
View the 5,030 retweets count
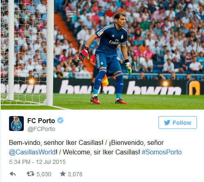[44, 174]
